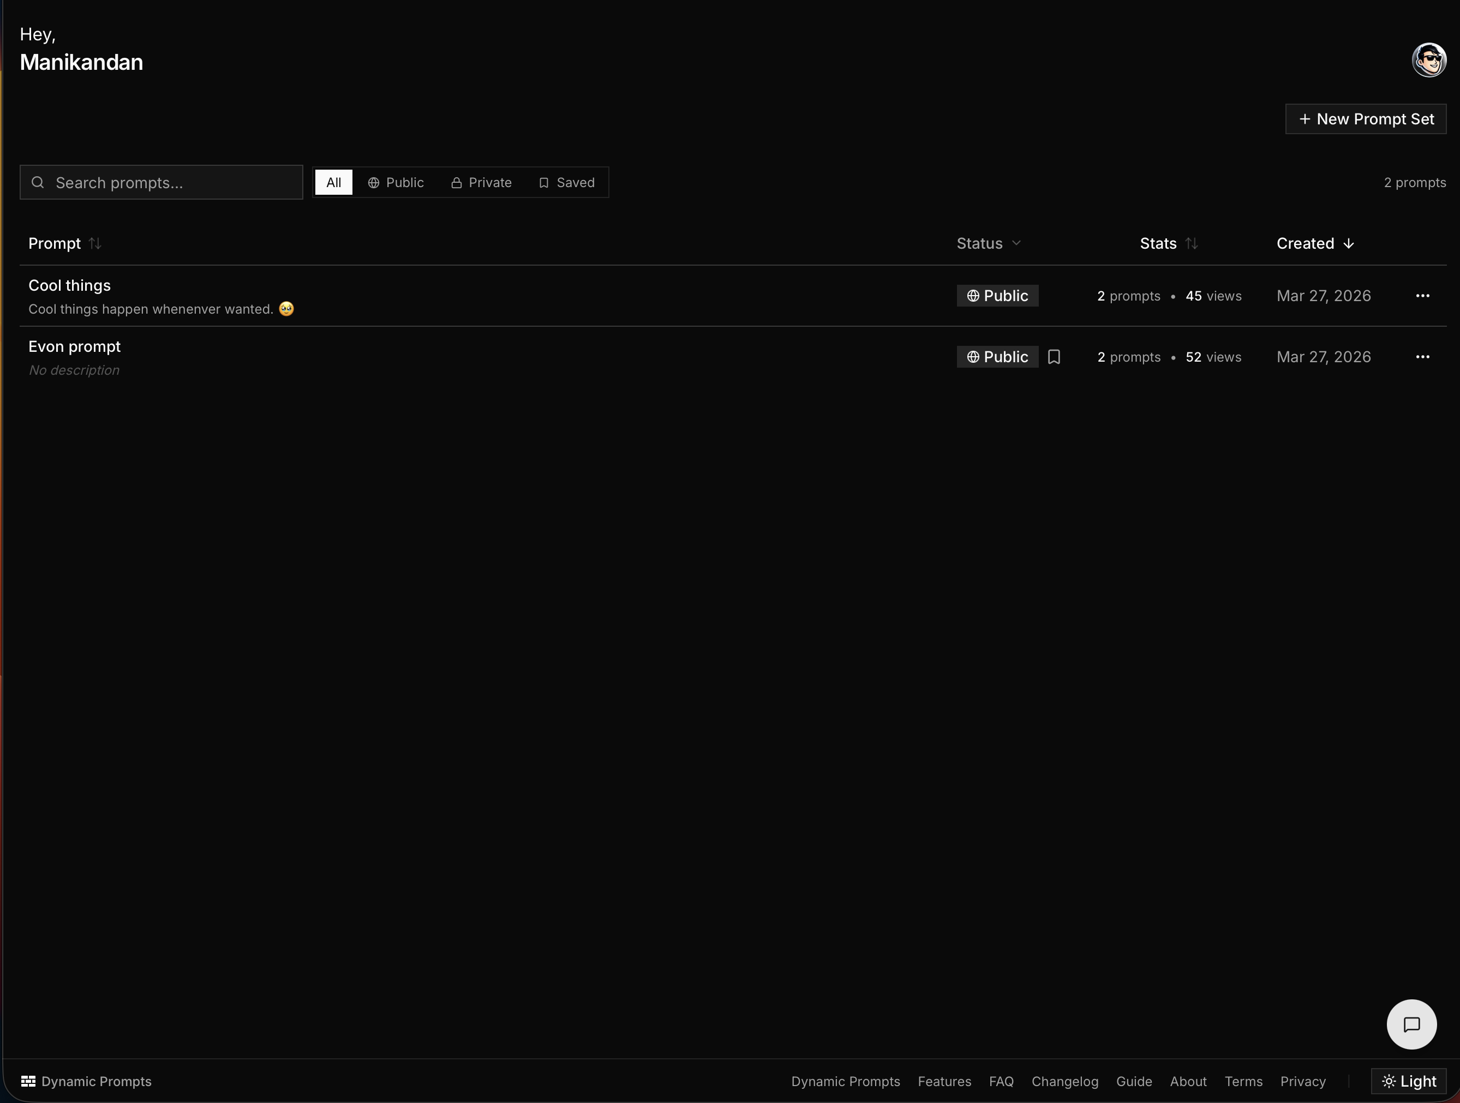Screen dimensions: 1460x1103
Task: Click the lock icon on the Private filter
Action: 456,182
